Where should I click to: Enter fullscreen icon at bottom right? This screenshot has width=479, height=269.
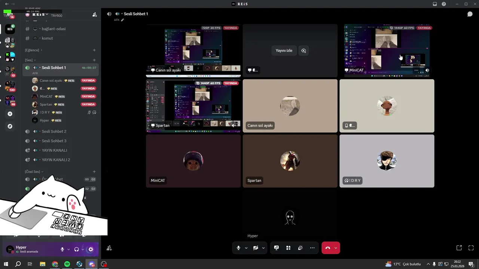471,248
